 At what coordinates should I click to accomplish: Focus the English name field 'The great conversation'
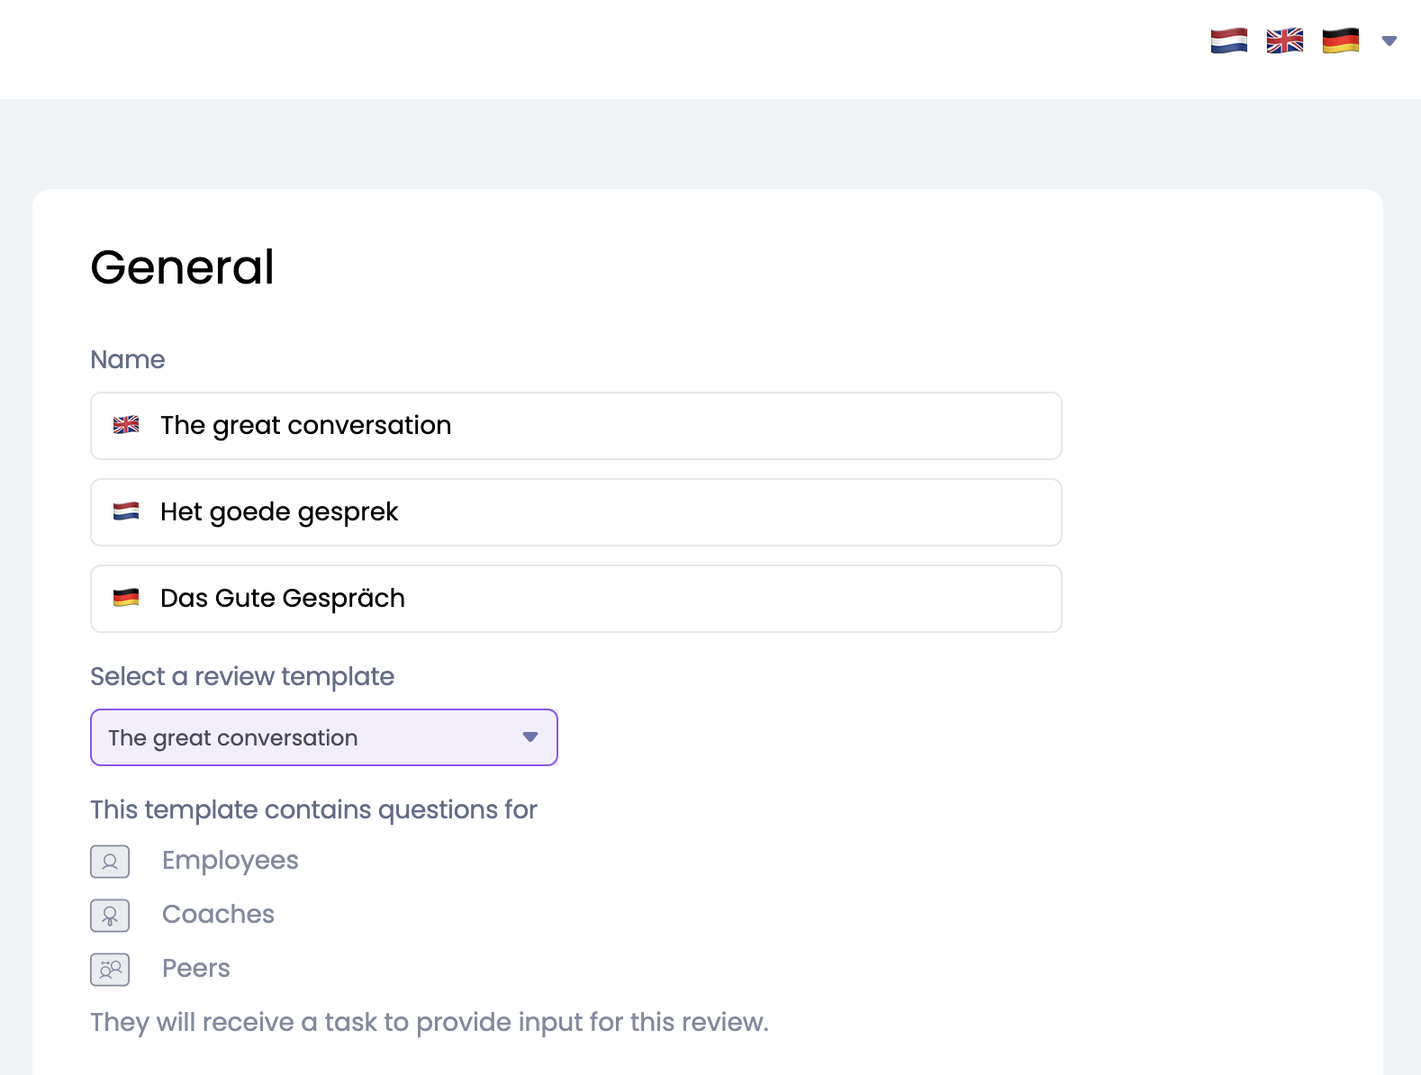click(594, 426)
